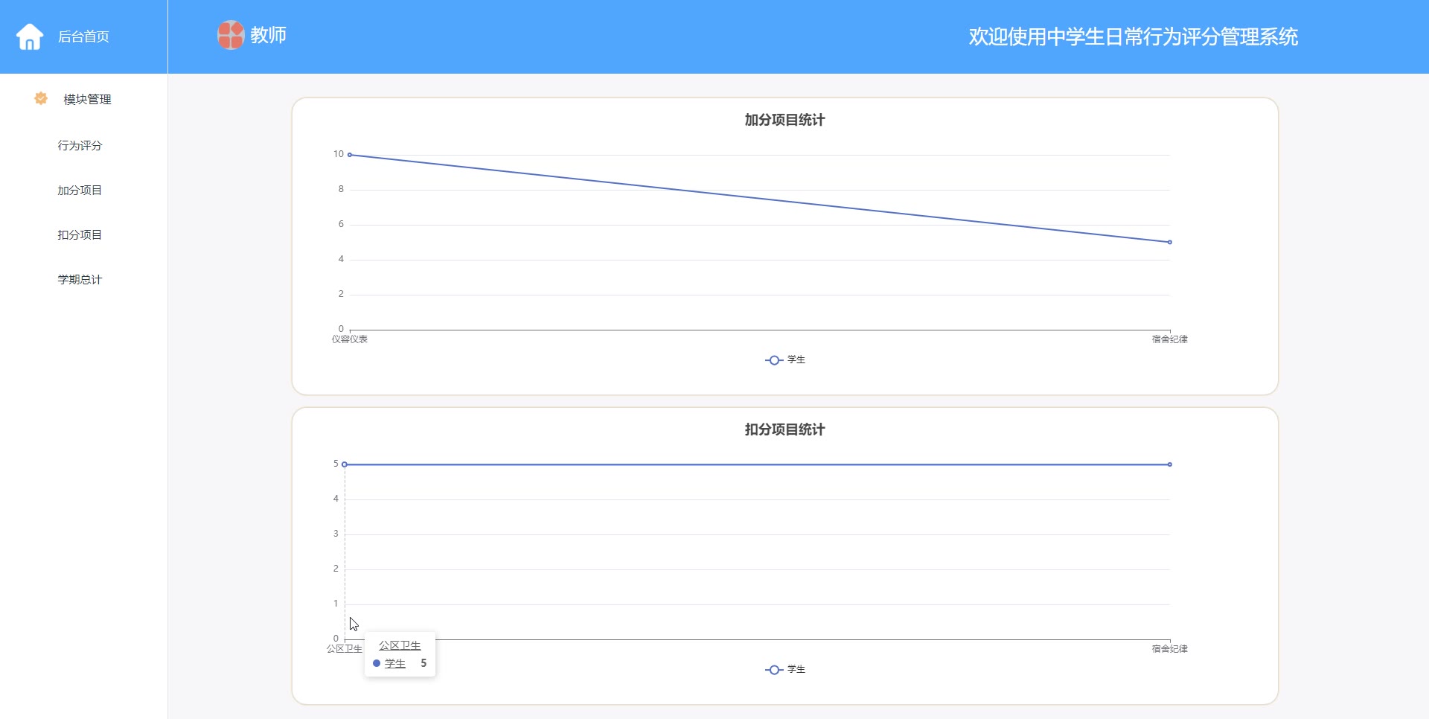This screenshot has width=1429, height=719.
Task: Click 宿舍纪律 axis label in 加分项目统计 chart
Action: point(1170,339)
